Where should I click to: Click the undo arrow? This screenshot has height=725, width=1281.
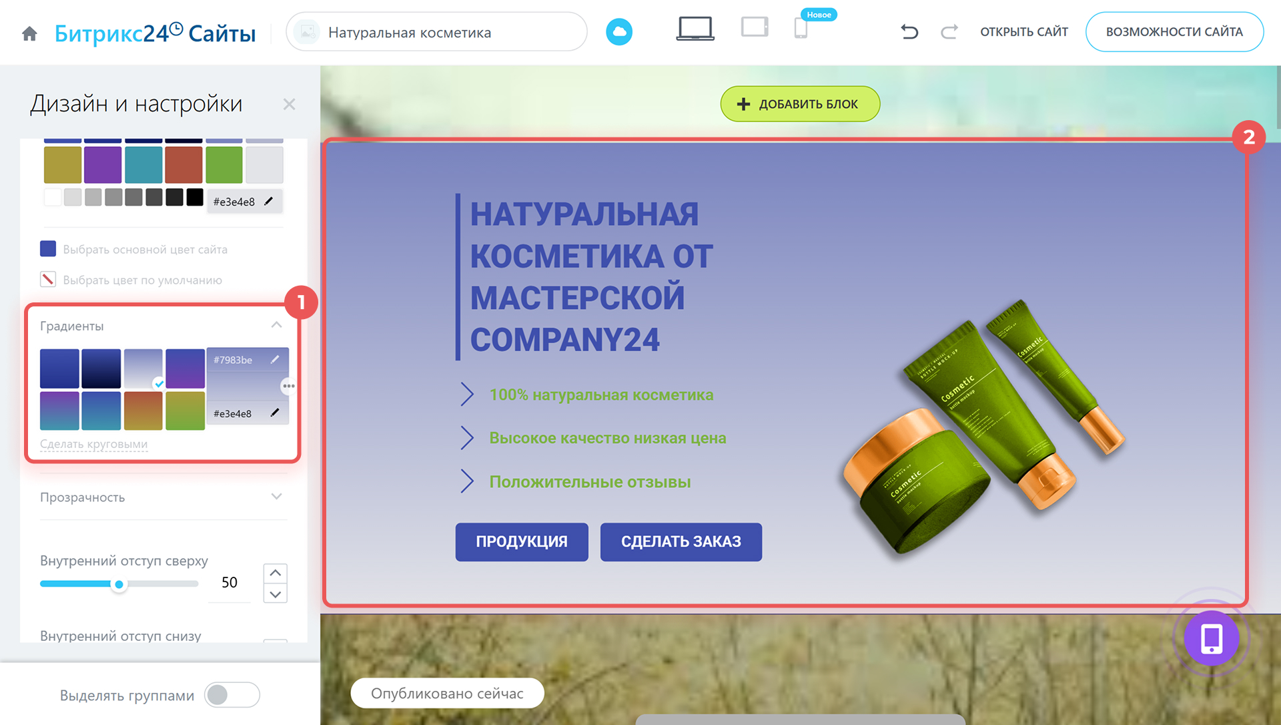tap(909, 31)
